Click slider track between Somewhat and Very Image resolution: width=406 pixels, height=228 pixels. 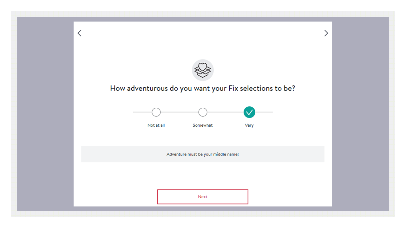(x=225, y=112)
